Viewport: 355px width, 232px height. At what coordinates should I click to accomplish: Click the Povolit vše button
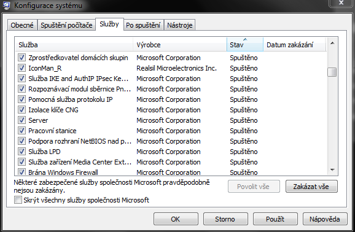[254, 187]
